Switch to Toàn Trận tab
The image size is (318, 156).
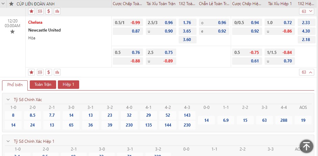click(x=43, y=84)
